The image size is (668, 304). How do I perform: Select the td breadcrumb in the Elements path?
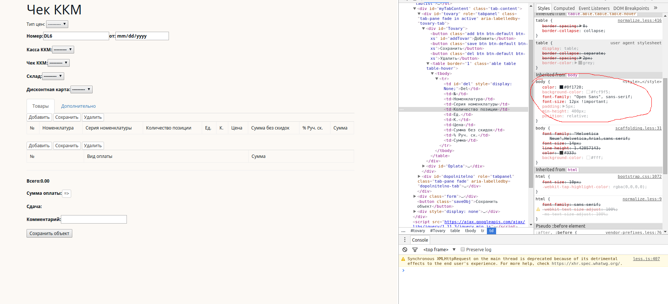click(x=491, y=231)
